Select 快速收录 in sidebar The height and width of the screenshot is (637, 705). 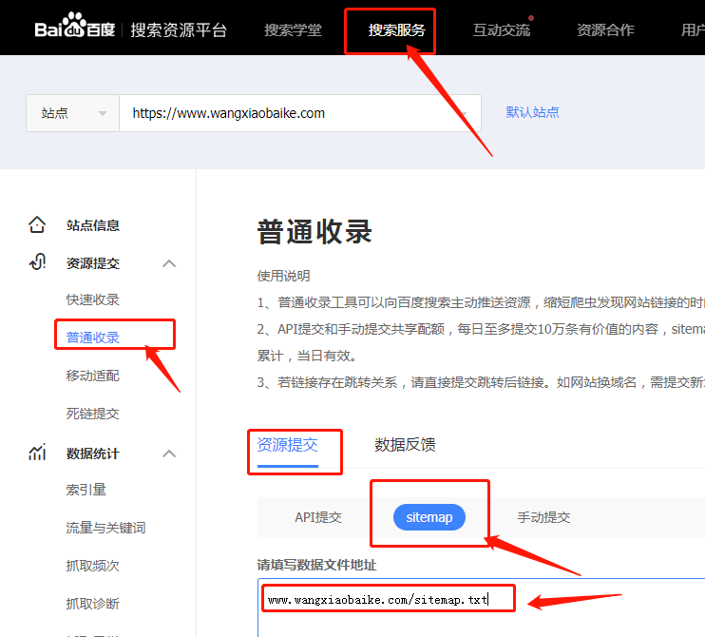coord(92,299)
